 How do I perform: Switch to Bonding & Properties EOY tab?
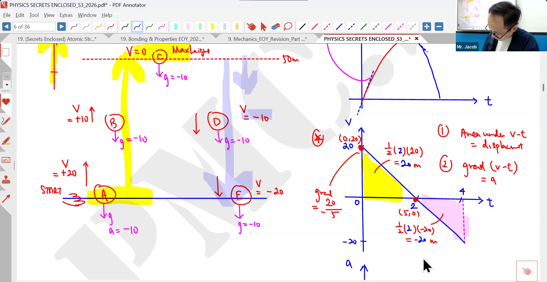pos(162,39)
